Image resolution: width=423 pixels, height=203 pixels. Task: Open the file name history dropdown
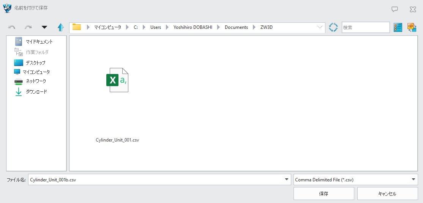287,180
